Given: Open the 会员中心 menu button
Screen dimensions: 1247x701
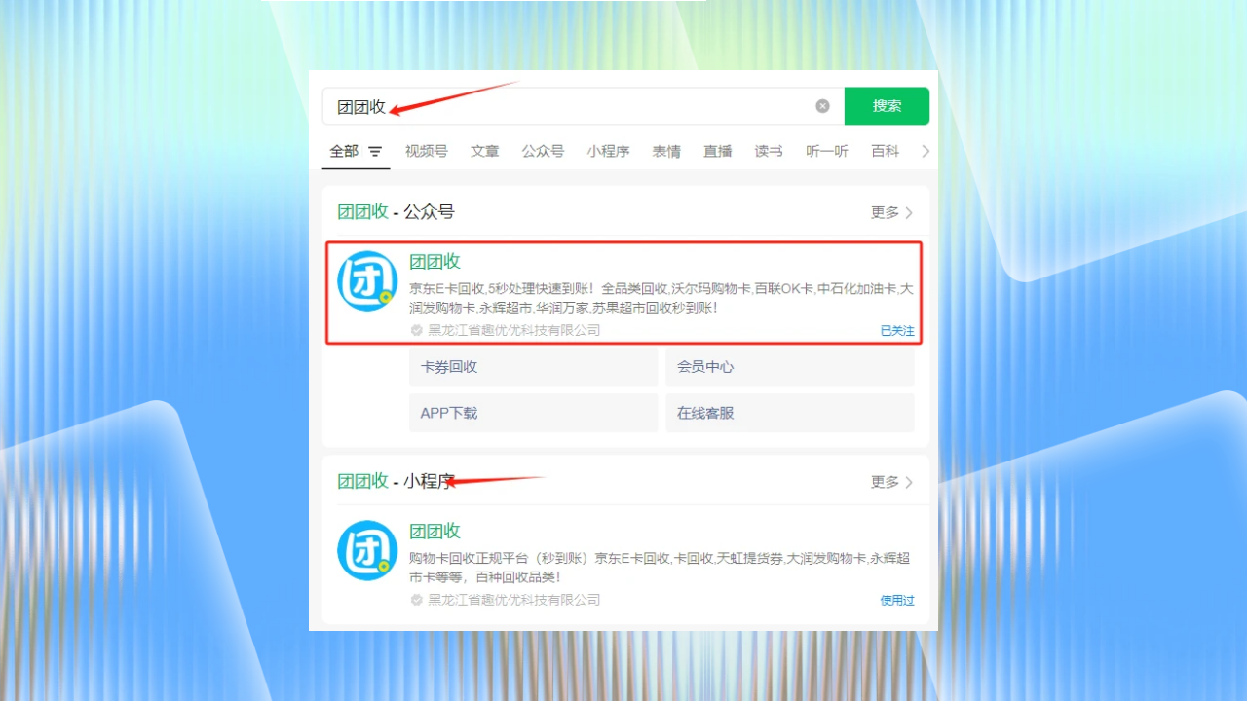Looking at the screenshot, I should [x=790, y=367].
